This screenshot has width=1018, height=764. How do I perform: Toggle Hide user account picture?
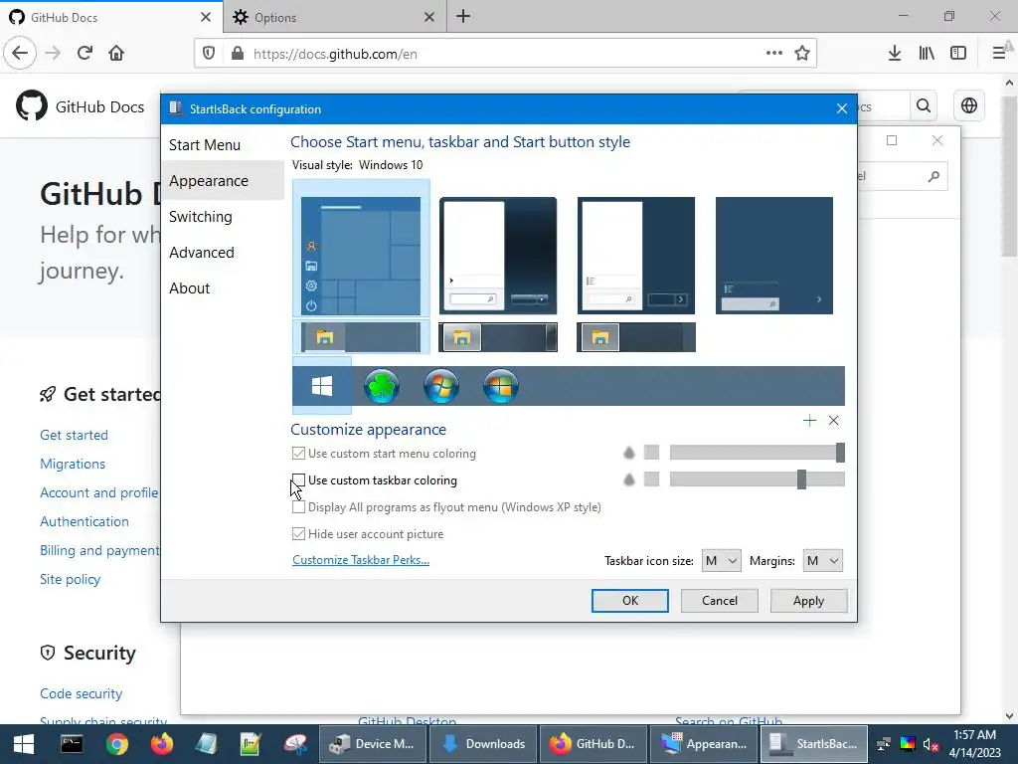pos(368,534)
